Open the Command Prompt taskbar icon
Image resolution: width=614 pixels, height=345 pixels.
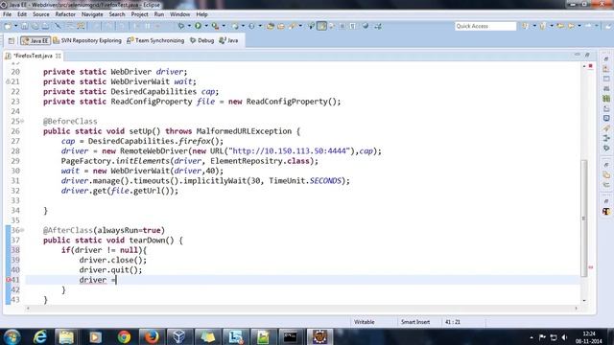[x=290, y=336]
